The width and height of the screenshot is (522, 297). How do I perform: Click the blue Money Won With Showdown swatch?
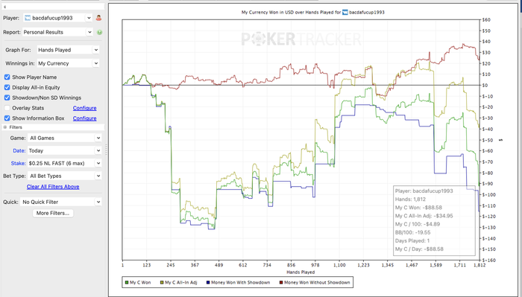pos(208,282)
